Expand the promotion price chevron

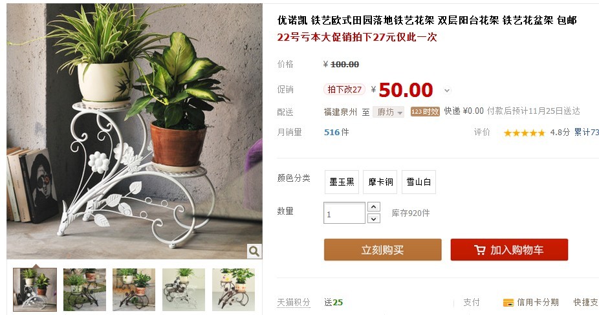447,91
